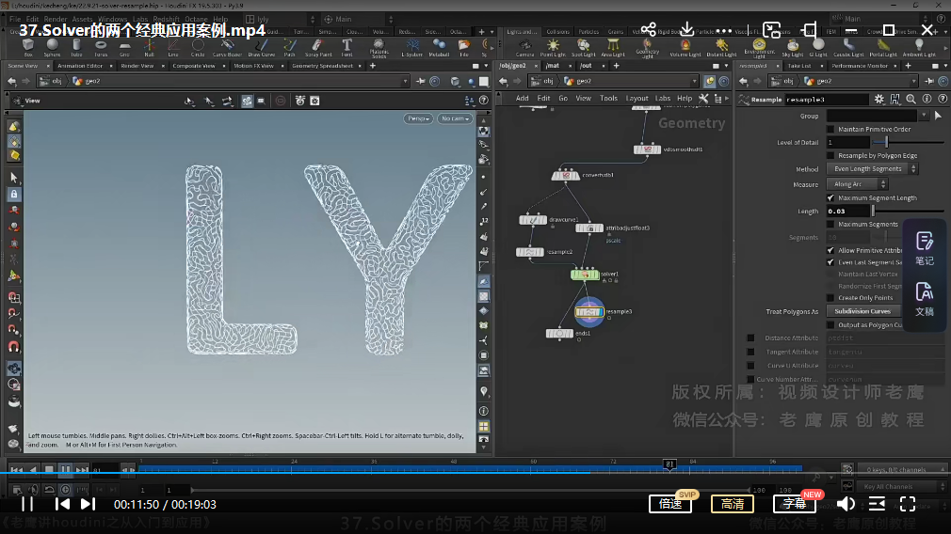This screenshot has width=951, height=534.
Task: Open the picture-in-picture mode icon
Action: [x=771, y=29]
